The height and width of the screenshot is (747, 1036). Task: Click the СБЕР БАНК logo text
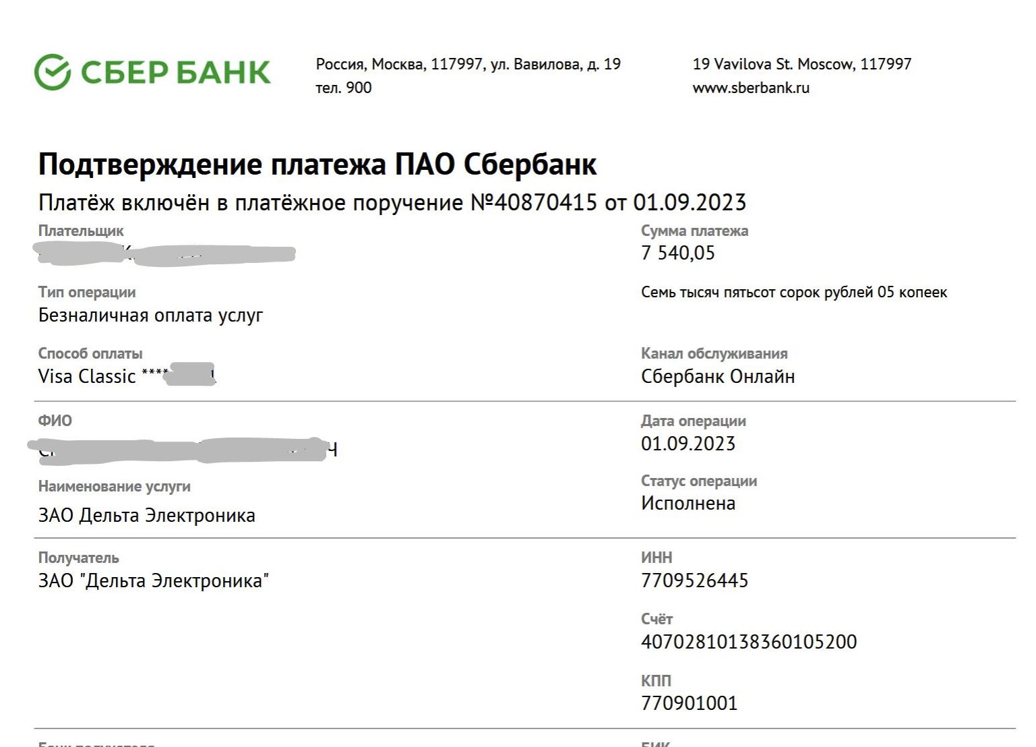pos(176,72)
